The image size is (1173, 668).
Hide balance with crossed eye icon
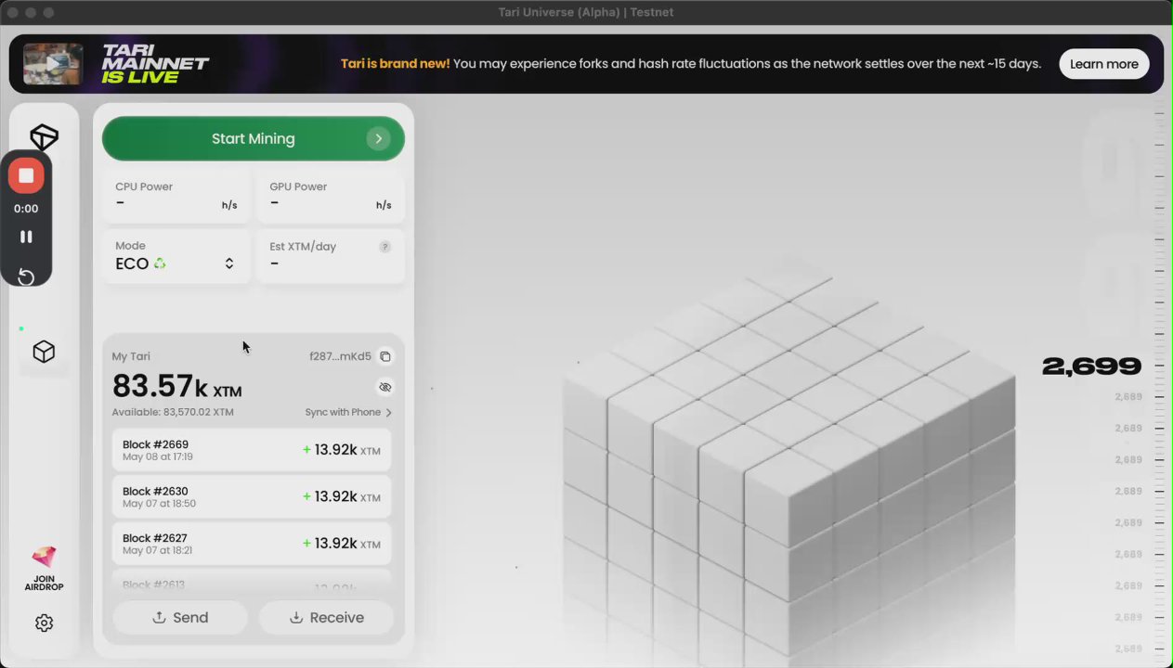coord(385,387)
